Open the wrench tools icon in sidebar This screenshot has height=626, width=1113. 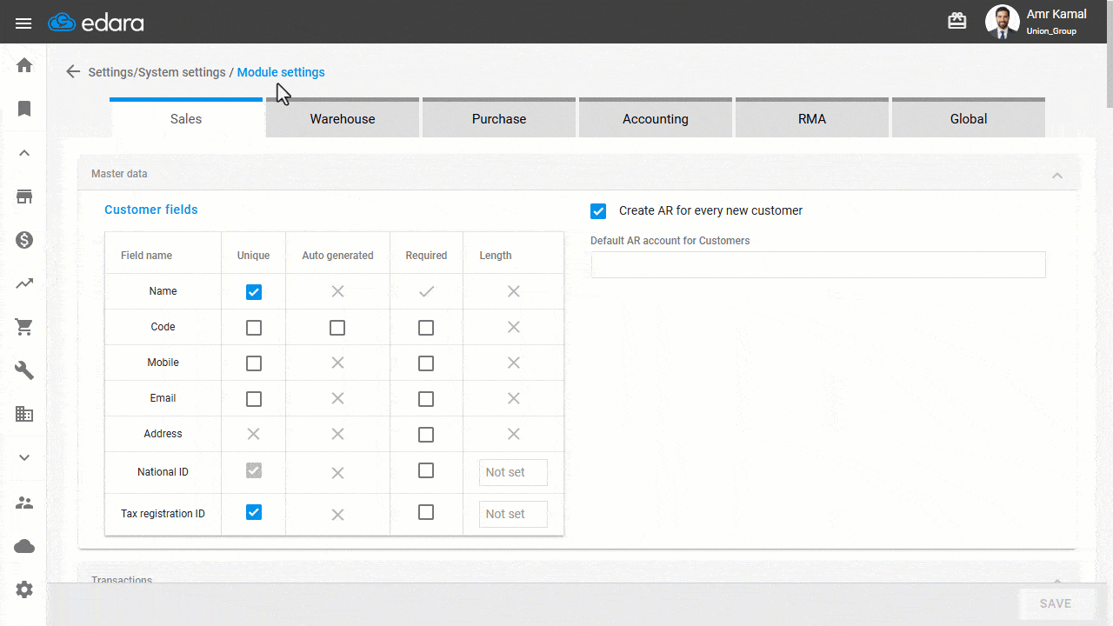tap(24, 370)
